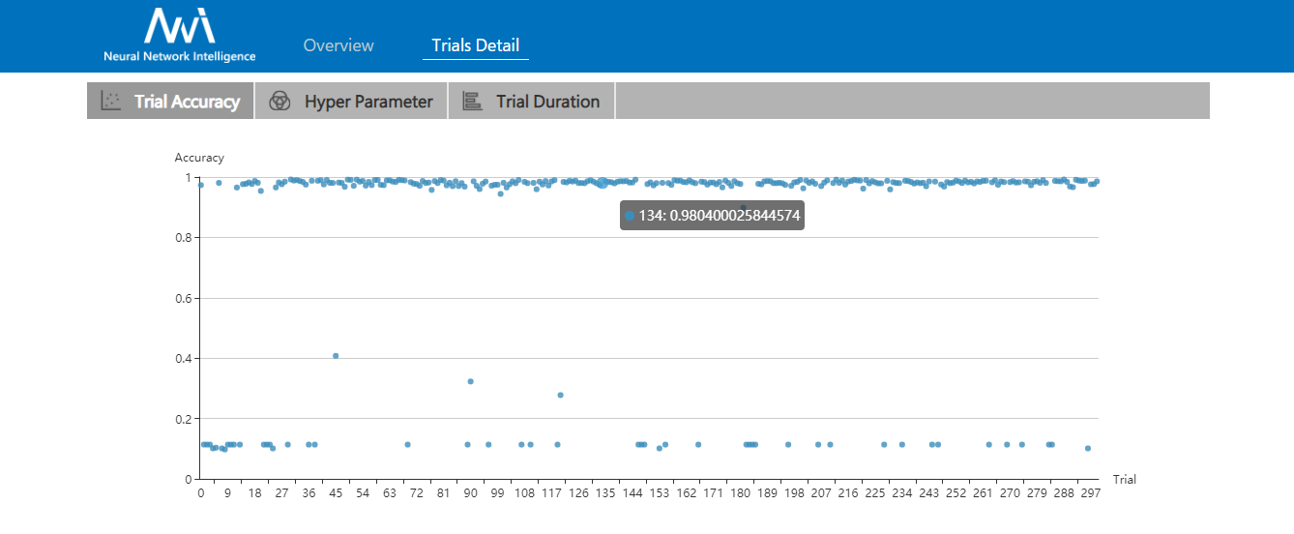
Task: Click the Accuracy y-axis title
Action: coord(199,157)
